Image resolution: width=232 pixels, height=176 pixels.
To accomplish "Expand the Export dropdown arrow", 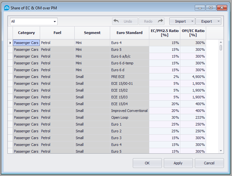I will click(x=218, y=21).
